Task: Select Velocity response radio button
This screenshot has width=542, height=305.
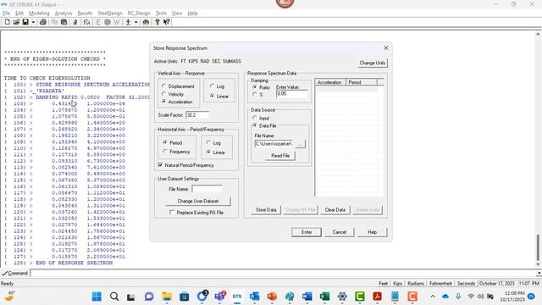Action: point(164,94)
